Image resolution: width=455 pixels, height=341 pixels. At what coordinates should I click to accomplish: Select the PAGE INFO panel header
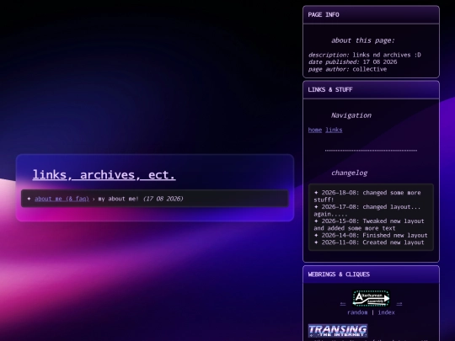(371, 15)
